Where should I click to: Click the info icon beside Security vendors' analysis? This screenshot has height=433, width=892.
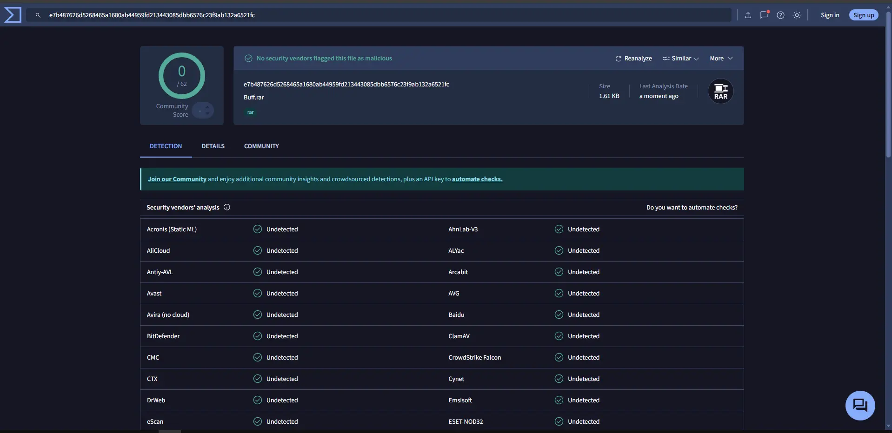(227, 207)
